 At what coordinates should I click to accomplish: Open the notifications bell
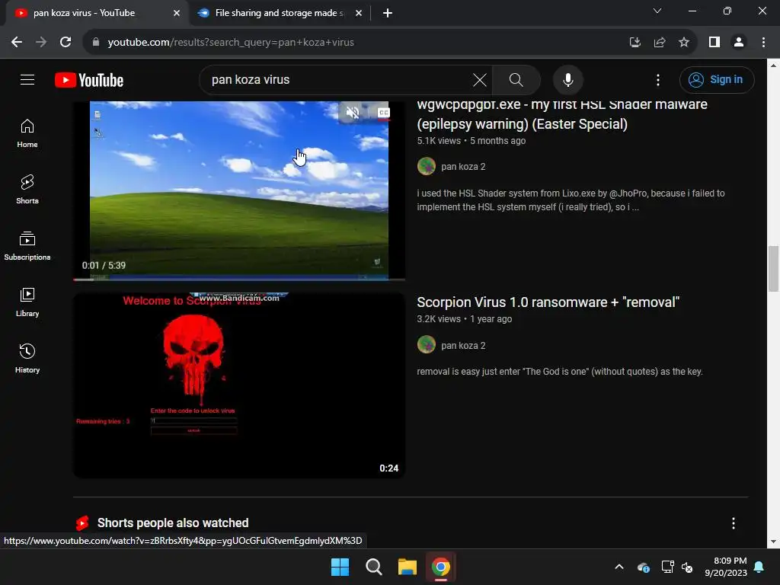point(759,567)
